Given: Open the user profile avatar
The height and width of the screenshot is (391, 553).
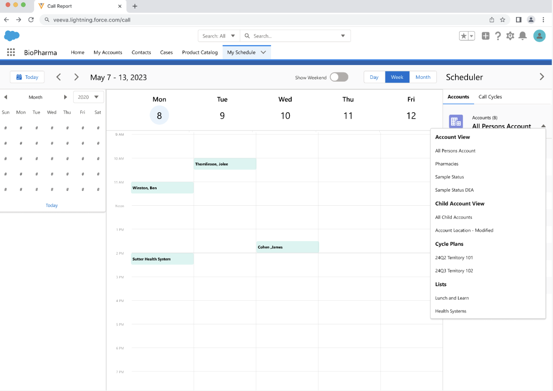Looking at the screenshot, I should pyautogui.click(x=539, y=36).
